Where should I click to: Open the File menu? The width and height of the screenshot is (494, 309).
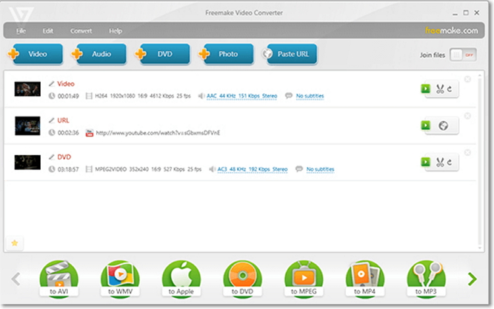(22, 31)
